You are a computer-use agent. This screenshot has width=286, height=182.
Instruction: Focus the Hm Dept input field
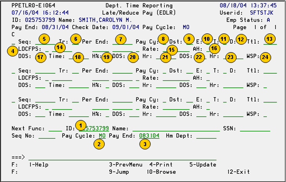(206, 136)
